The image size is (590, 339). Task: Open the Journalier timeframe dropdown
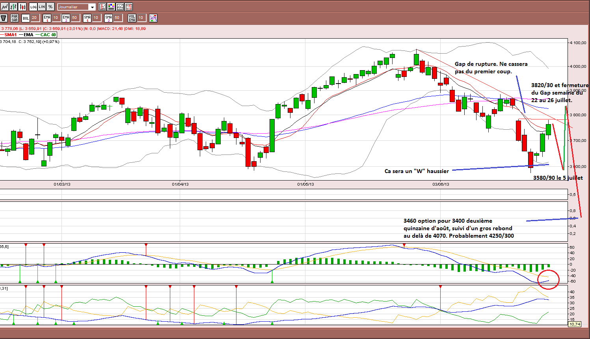click(x=76, y=7)
